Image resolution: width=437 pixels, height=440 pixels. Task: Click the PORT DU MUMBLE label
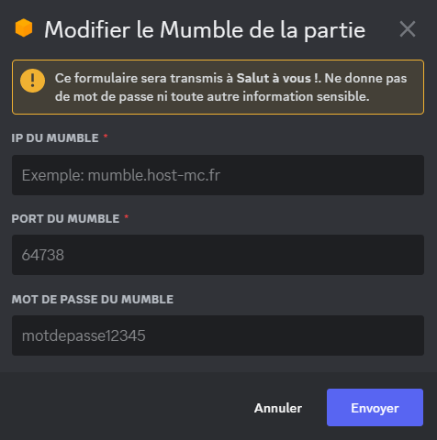click(65, 219)
